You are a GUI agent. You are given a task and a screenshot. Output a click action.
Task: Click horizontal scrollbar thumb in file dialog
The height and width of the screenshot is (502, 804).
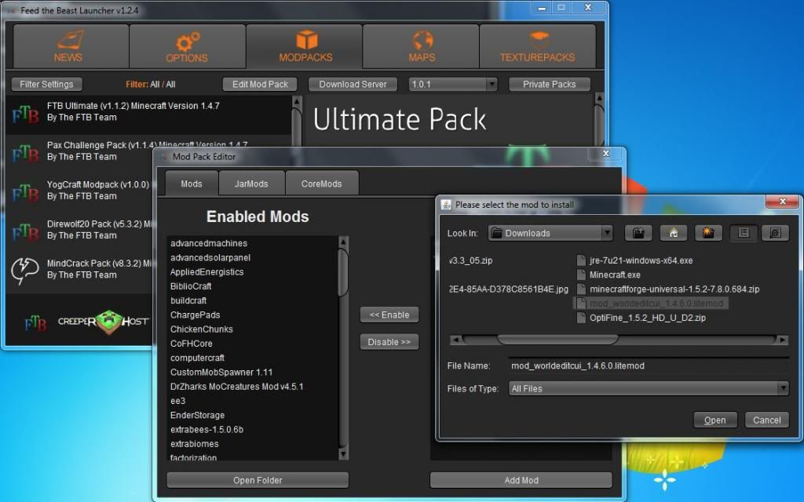point(557,340)
